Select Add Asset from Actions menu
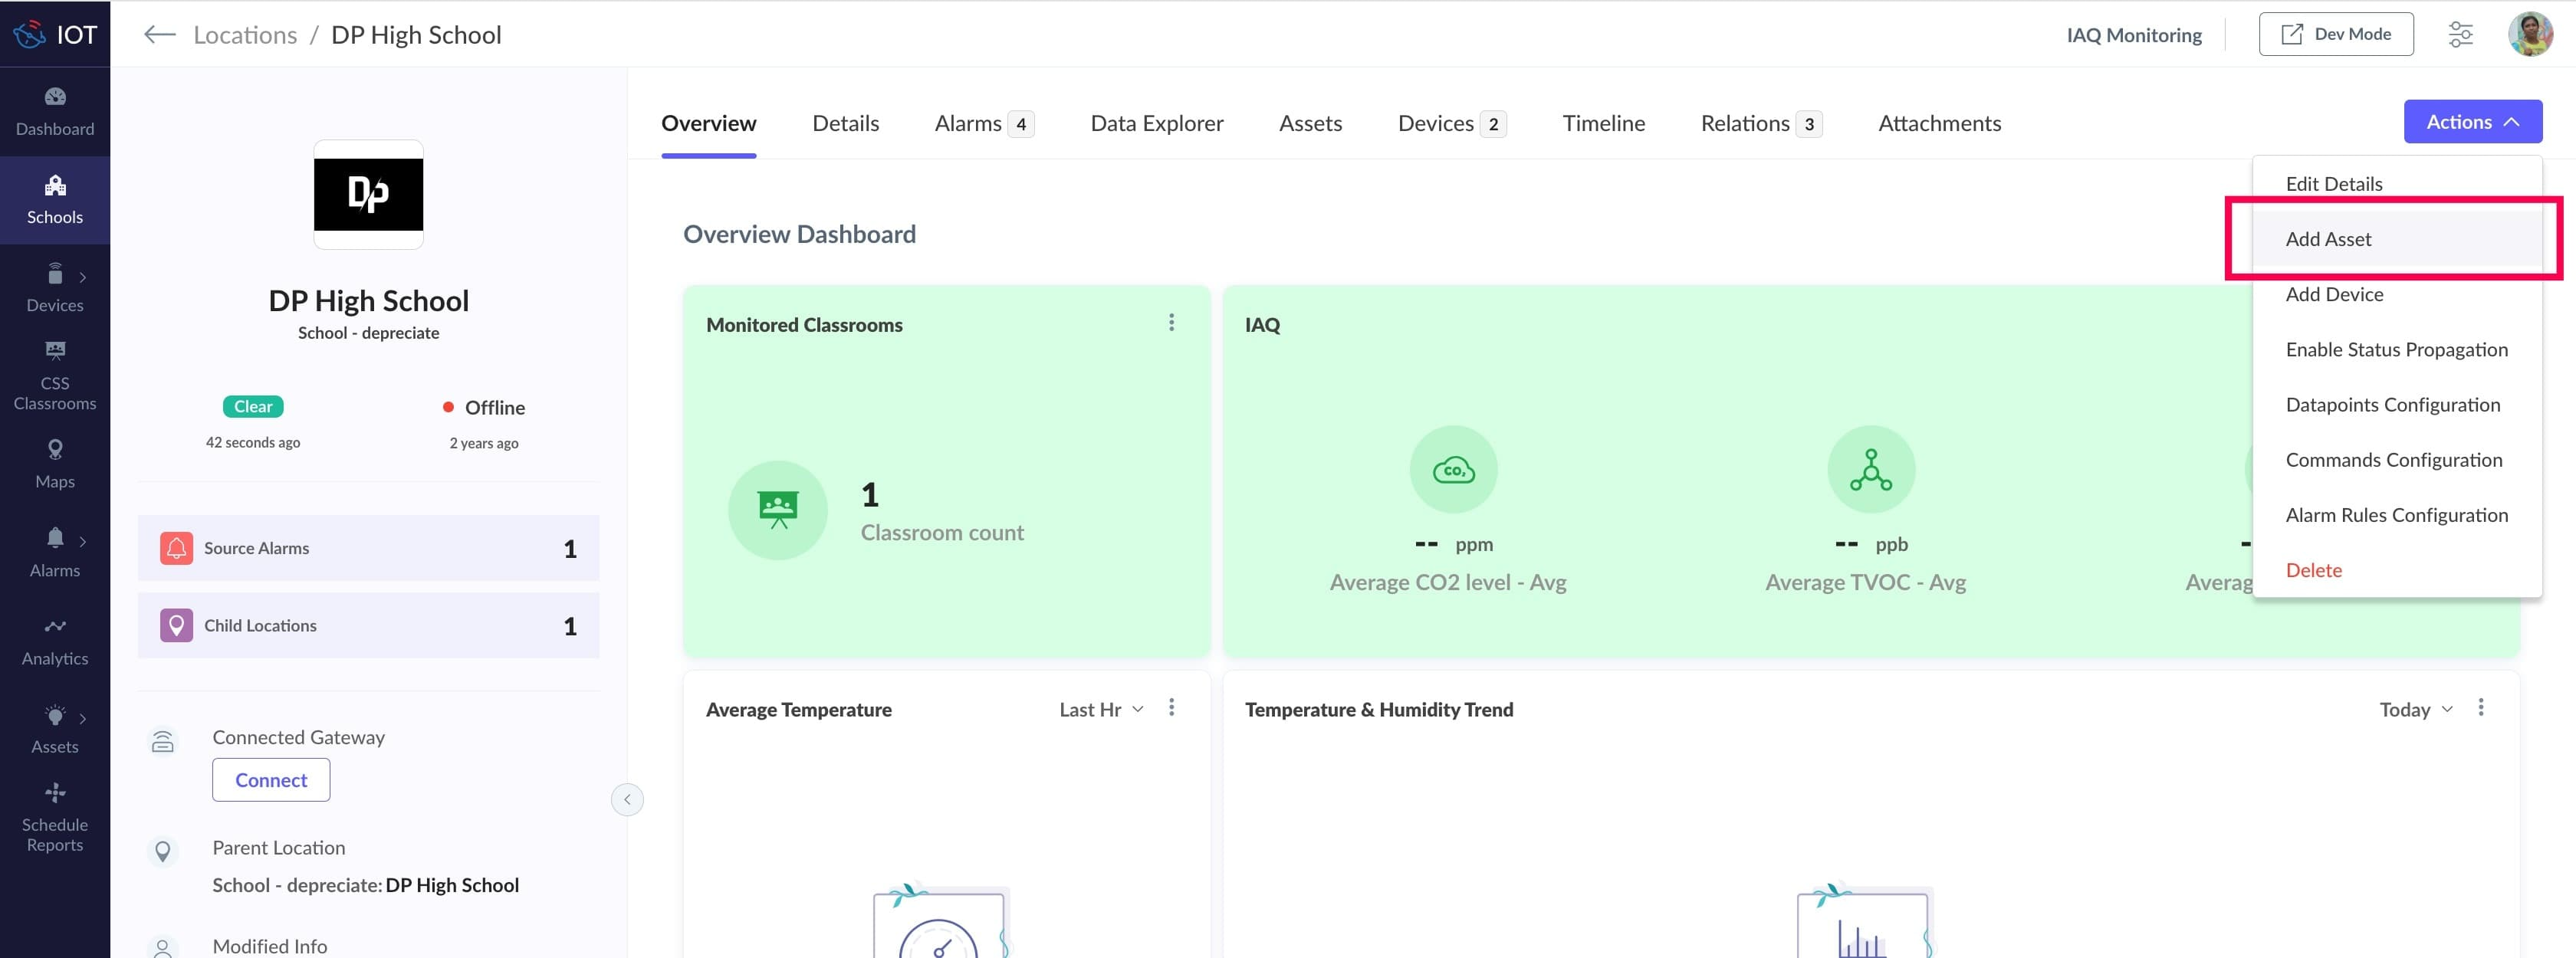The height and width of the screenshot is (958, 2576). [2328, 239]
